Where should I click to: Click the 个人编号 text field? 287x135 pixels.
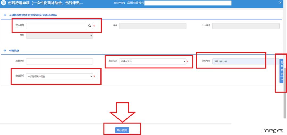[246, 26]
